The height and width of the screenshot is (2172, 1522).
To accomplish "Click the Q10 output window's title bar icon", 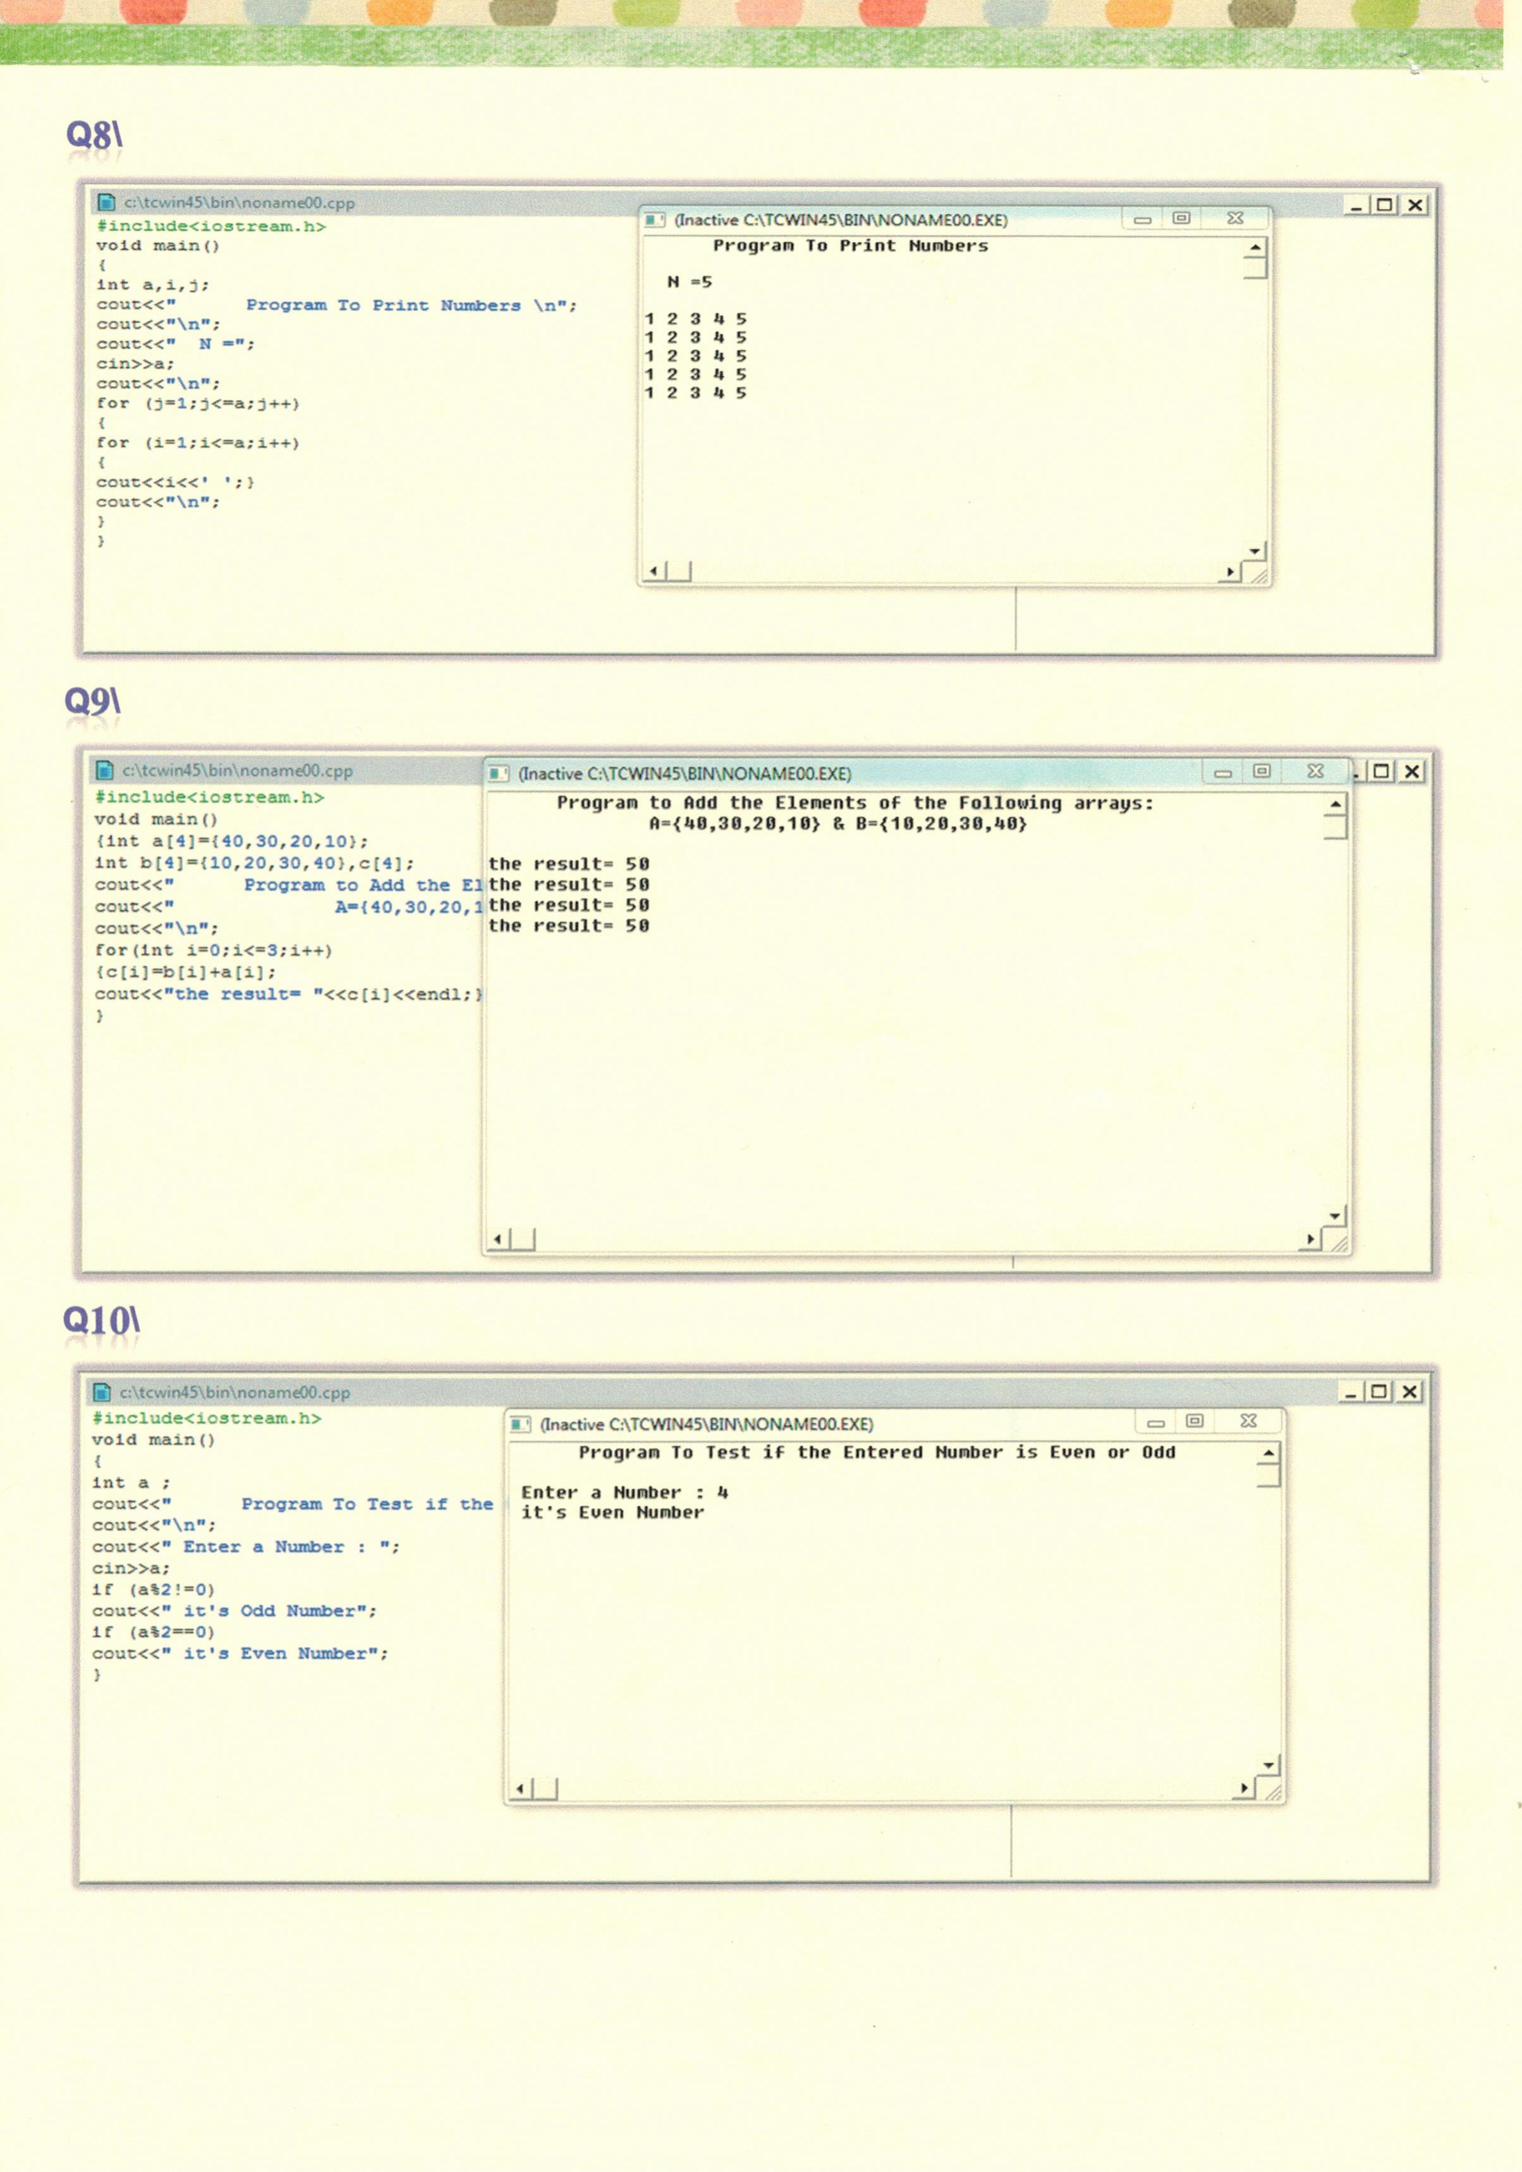I will (x=520, y=1425).
